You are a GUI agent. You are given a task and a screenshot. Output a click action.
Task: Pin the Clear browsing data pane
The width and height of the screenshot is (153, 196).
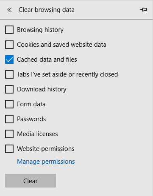tap(143, 10)
